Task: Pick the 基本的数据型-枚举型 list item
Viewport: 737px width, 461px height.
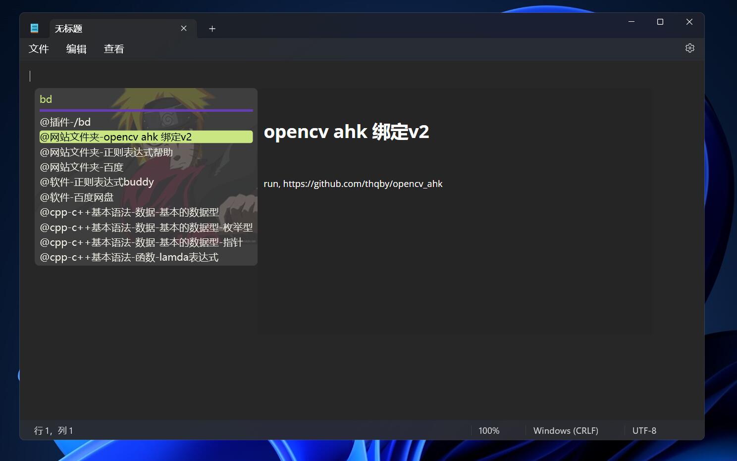Action: click(146, 228)
